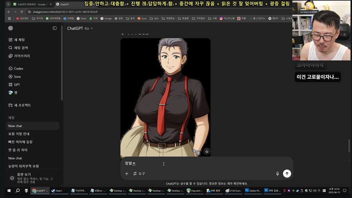352x198 pixels.
Task: Open the 커스타그램 Instagram bookmark
Action: point(227,19)
